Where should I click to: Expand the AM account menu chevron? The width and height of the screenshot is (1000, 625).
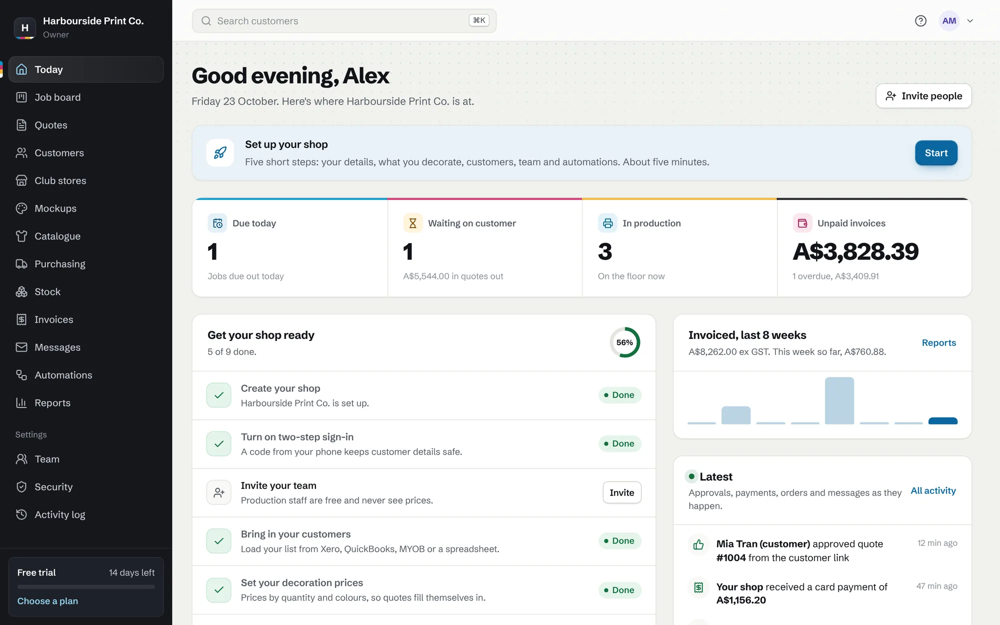pyautogui.click(x=970, y=21)
